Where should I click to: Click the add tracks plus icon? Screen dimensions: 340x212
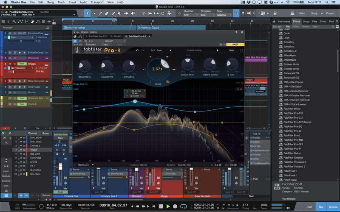[49, 22]
